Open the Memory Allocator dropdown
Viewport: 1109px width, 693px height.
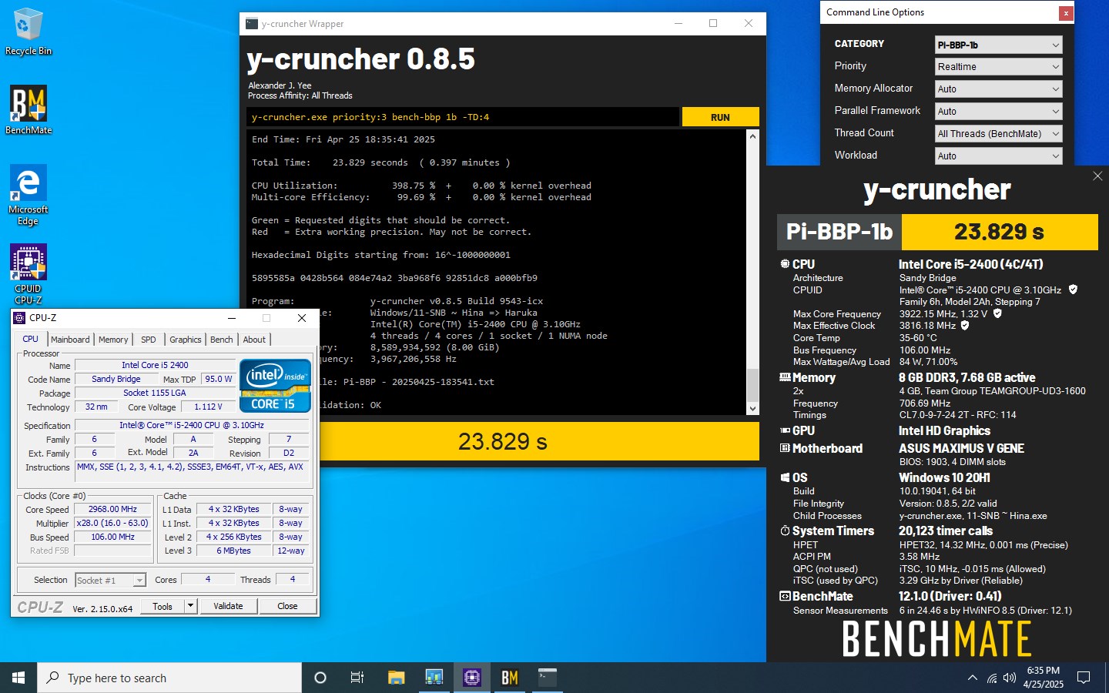point(999,89)
